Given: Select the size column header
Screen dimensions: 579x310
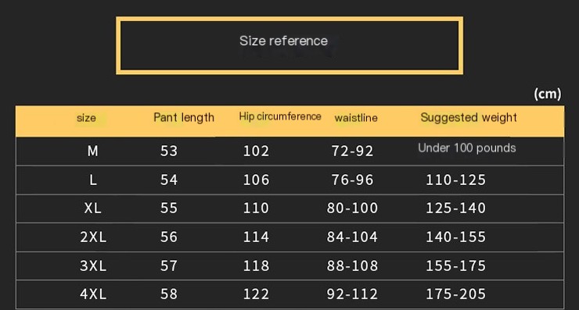Looking at the screenshot, I should [x=86, y=118].
